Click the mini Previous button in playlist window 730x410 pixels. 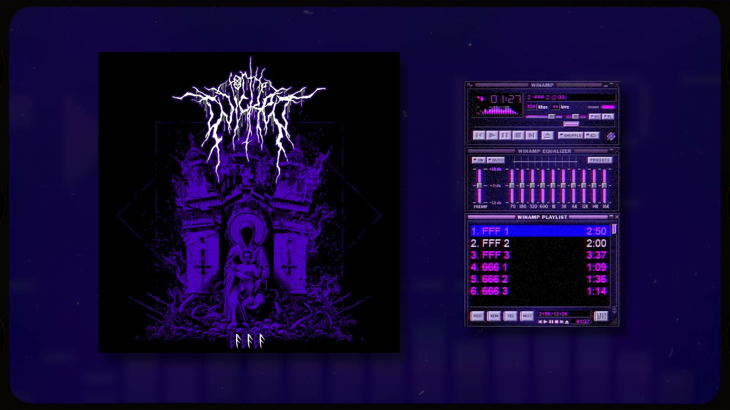[540, 322]
